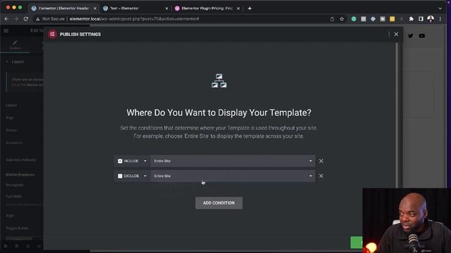Open a new browser tab

point(249,8)
